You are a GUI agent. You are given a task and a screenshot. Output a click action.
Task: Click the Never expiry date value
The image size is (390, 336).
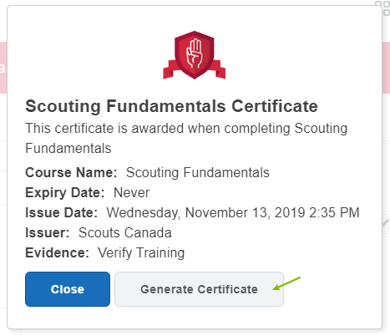(x=132, y=192)
